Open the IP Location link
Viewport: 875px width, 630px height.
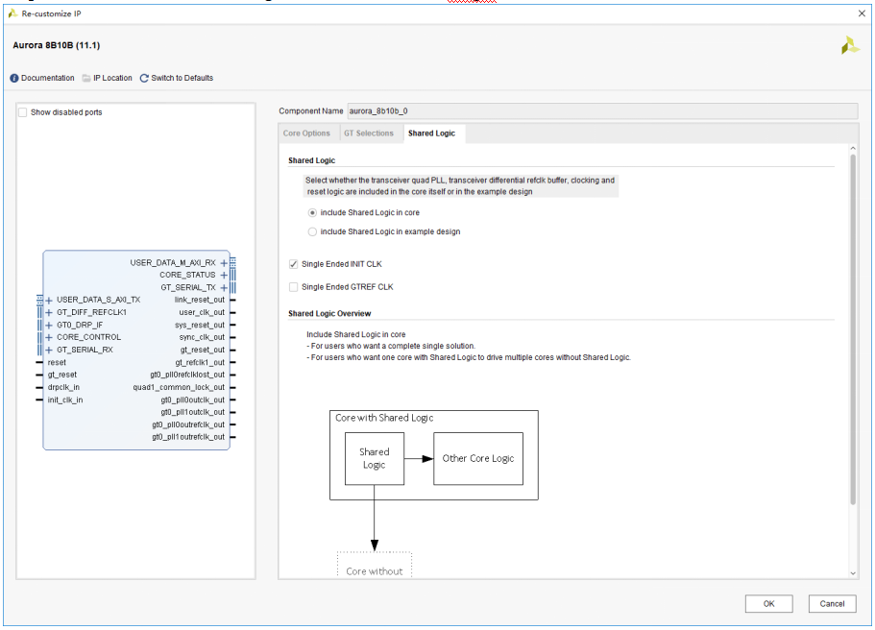(112, 78)
